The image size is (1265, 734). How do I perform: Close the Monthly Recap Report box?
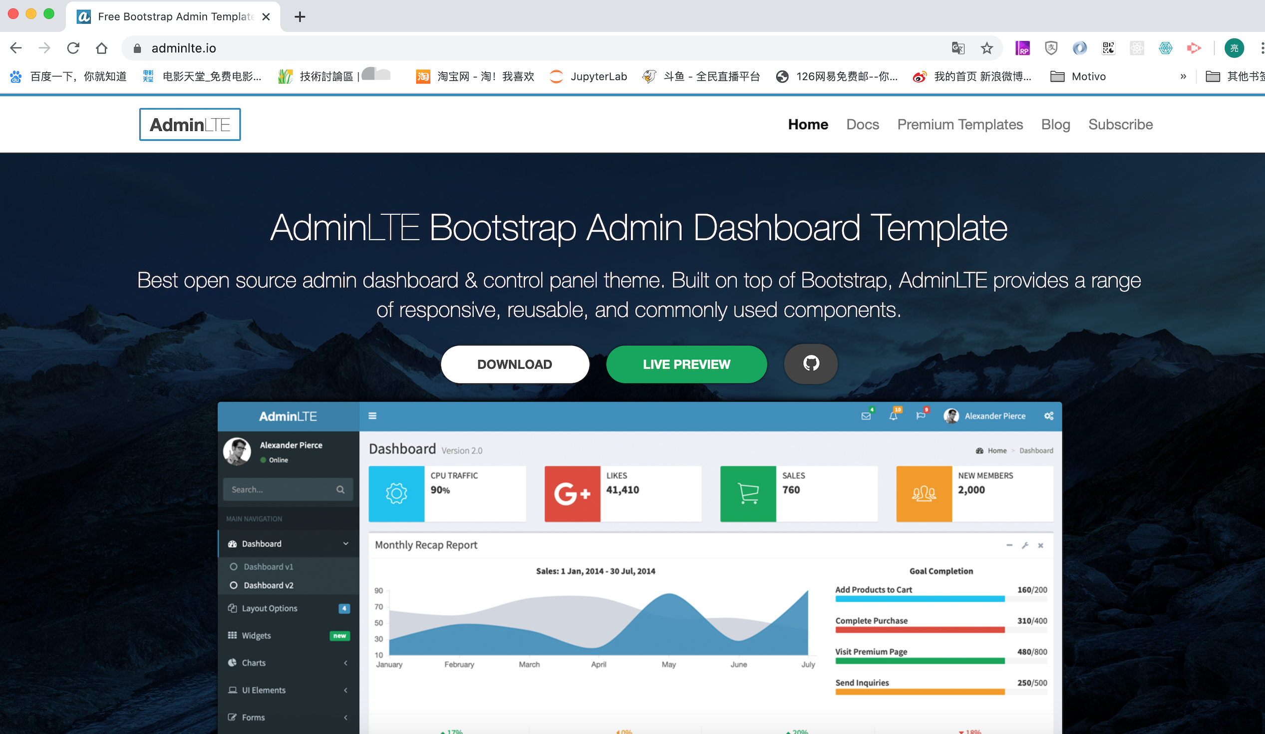[x=1041, y=545]
